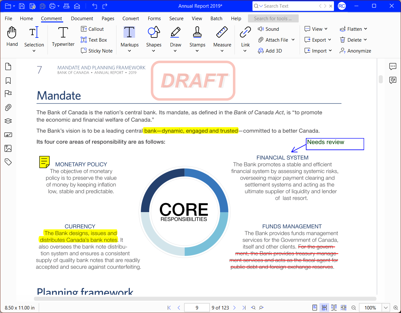Open the File menu
Screen dimensions: 401x313
8,18
